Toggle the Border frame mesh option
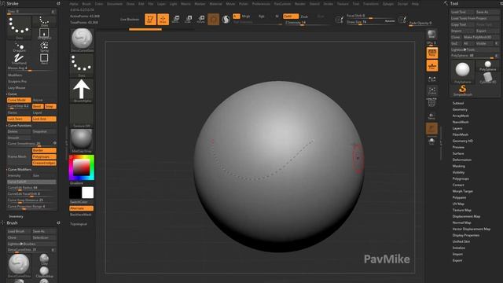 (44, 150)
